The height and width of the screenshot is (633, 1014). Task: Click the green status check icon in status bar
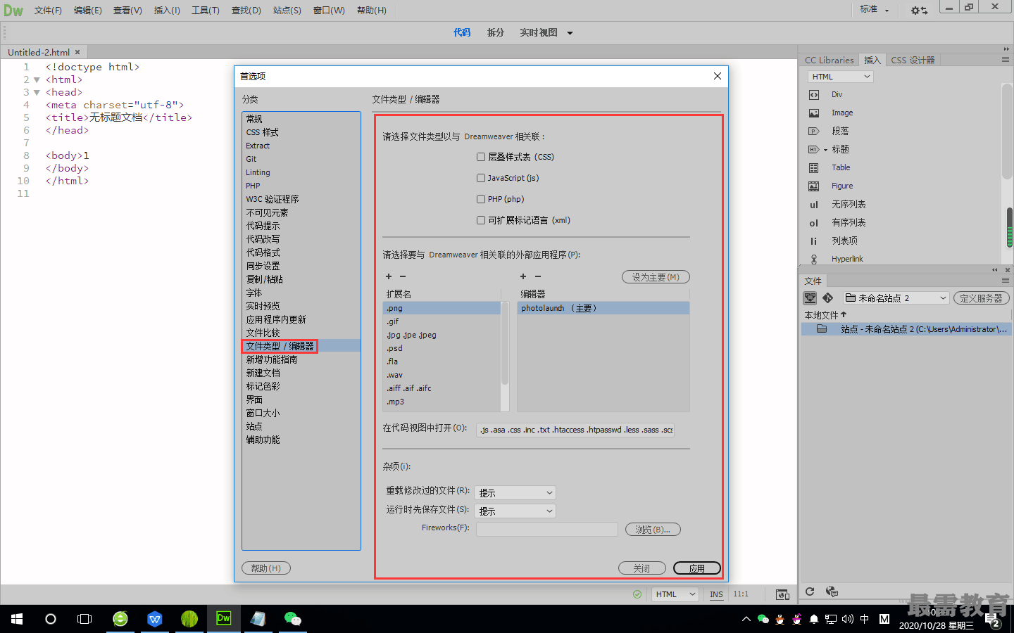[x=637, y=594]
